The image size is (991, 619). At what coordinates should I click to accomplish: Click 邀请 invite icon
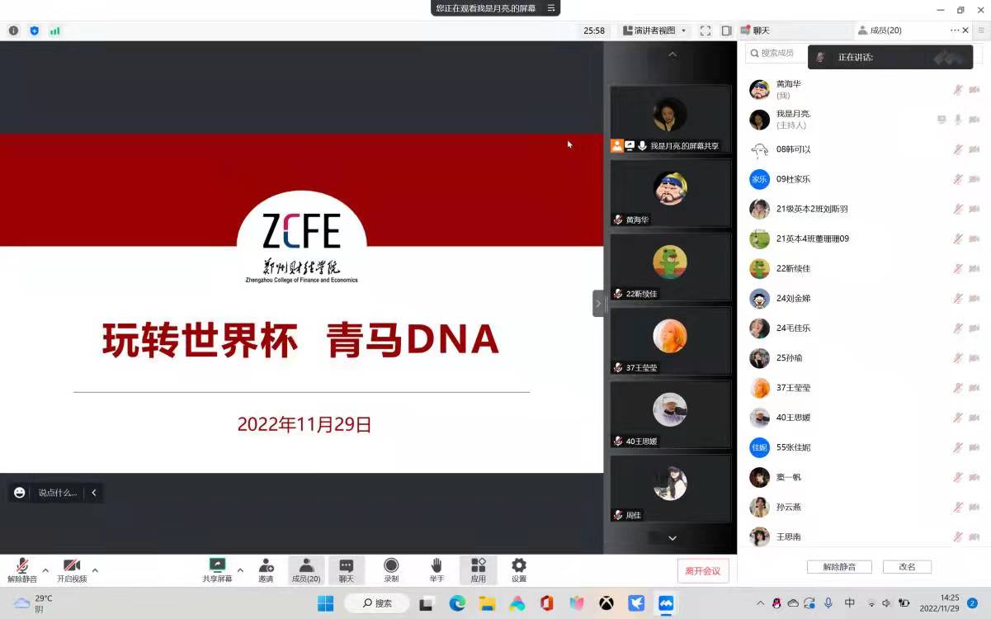click(x=266, y=570)
